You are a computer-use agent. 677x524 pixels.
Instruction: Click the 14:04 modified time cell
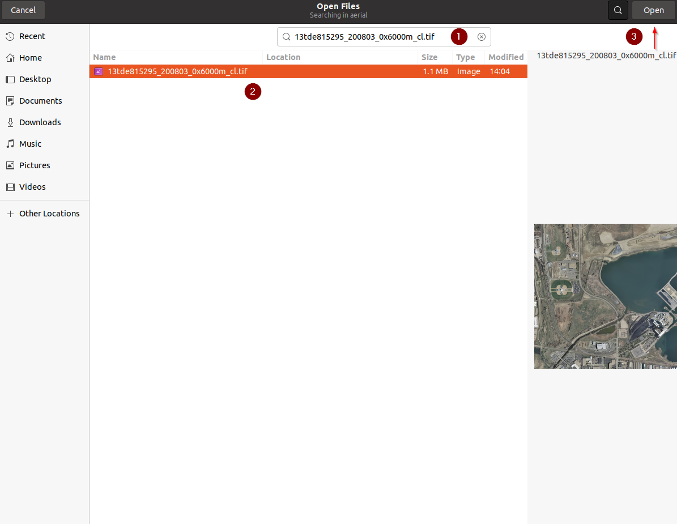500,71
